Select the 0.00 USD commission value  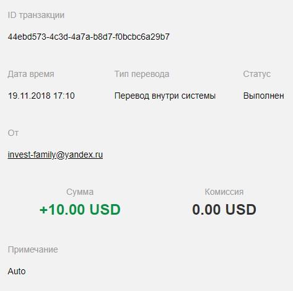(x=224, y=209)
